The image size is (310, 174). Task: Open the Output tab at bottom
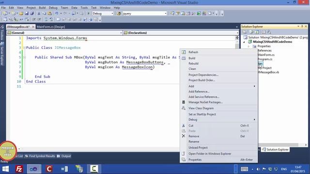coord(64,156)
